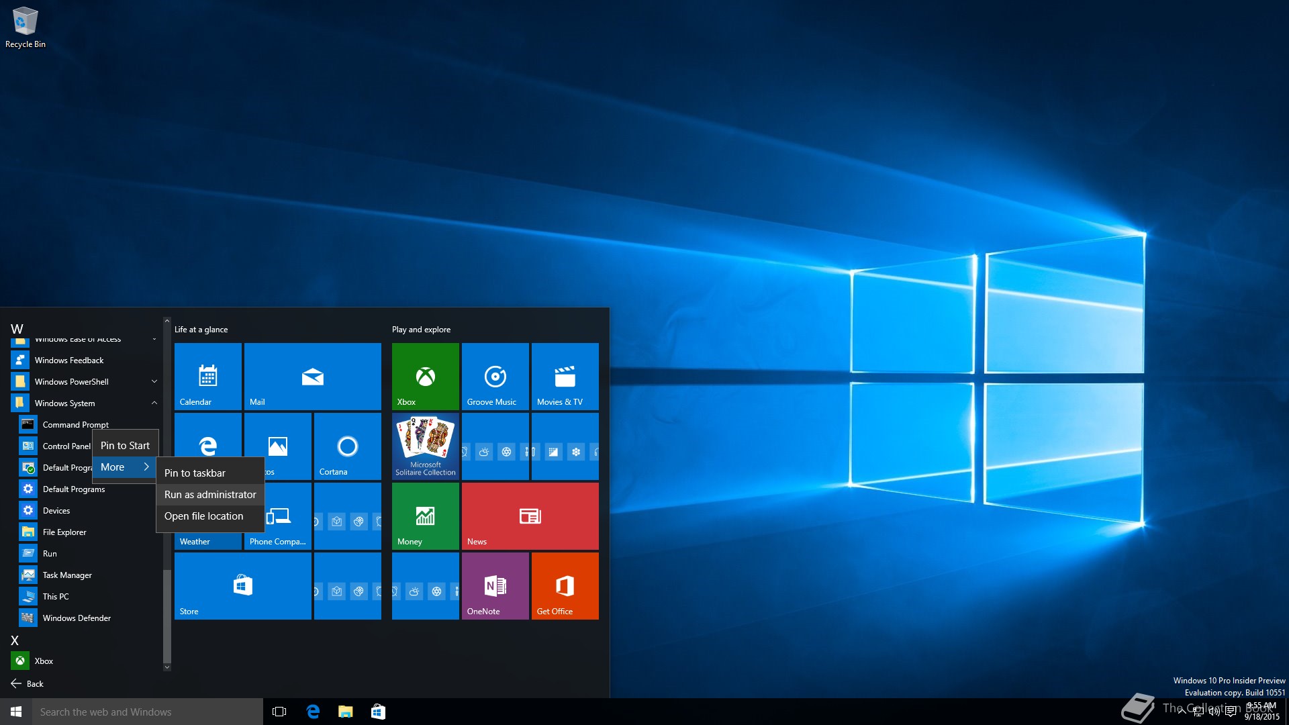Open the Calendar tile
Screen dimensions: 1289x725
click(x=208, y=377)
